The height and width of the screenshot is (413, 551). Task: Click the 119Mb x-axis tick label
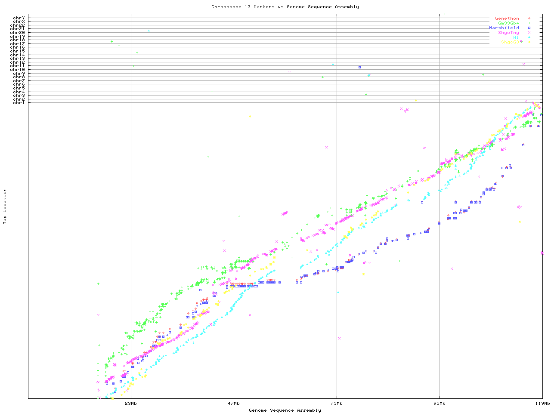[542, 404]
